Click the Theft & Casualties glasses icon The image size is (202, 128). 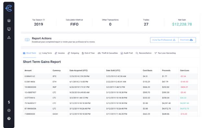pos(99,53)
